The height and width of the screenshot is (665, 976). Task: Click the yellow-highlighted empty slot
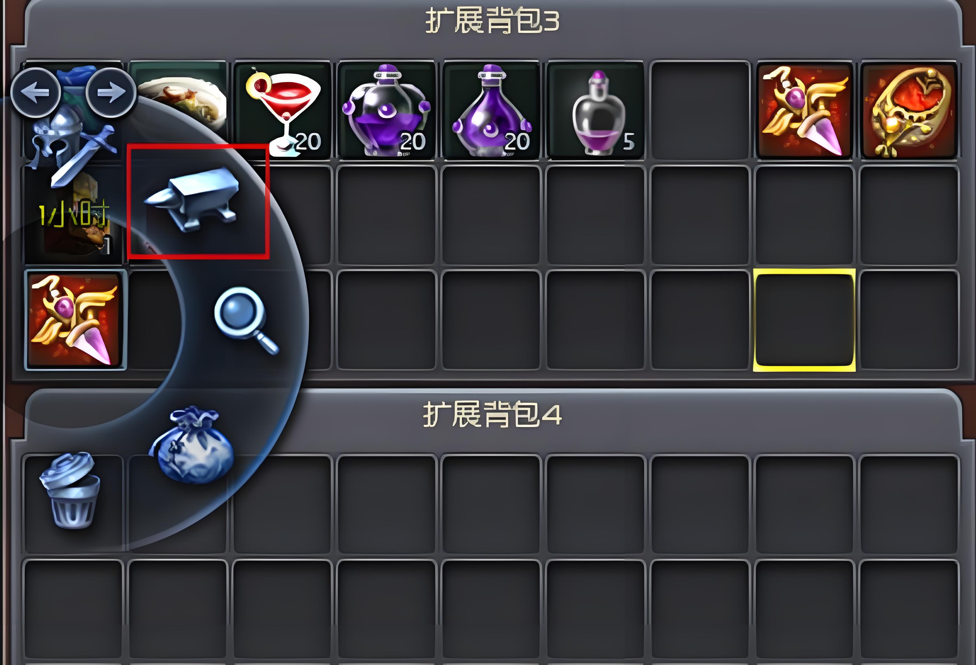[x=804, y=320]
